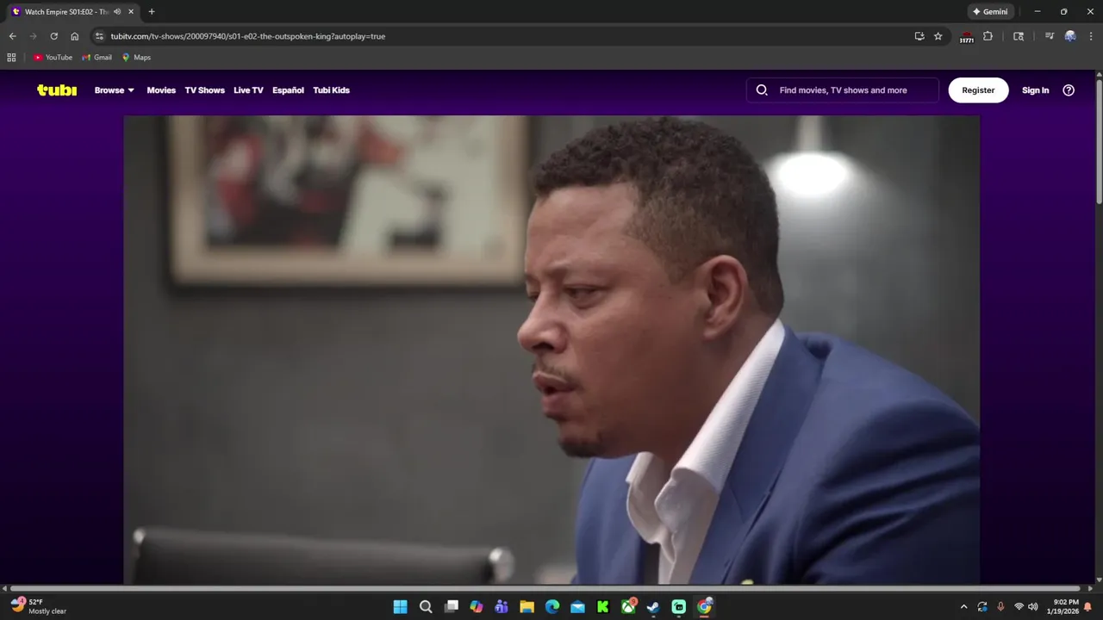Reload the current Tubi page

coord(53,36)
